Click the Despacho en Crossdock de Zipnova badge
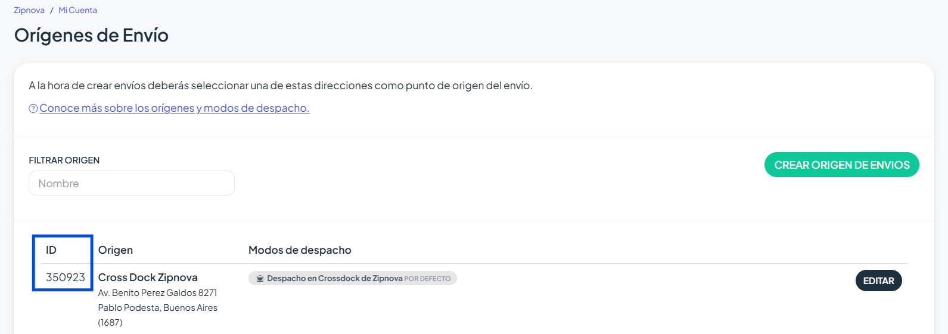Screen dimensions: 948x334 pos(353,278)
